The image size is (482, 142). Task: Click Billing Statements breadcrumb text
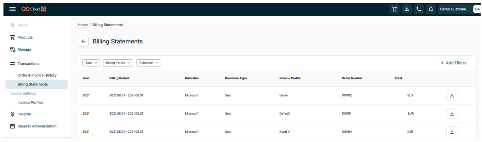click(108, 25)
